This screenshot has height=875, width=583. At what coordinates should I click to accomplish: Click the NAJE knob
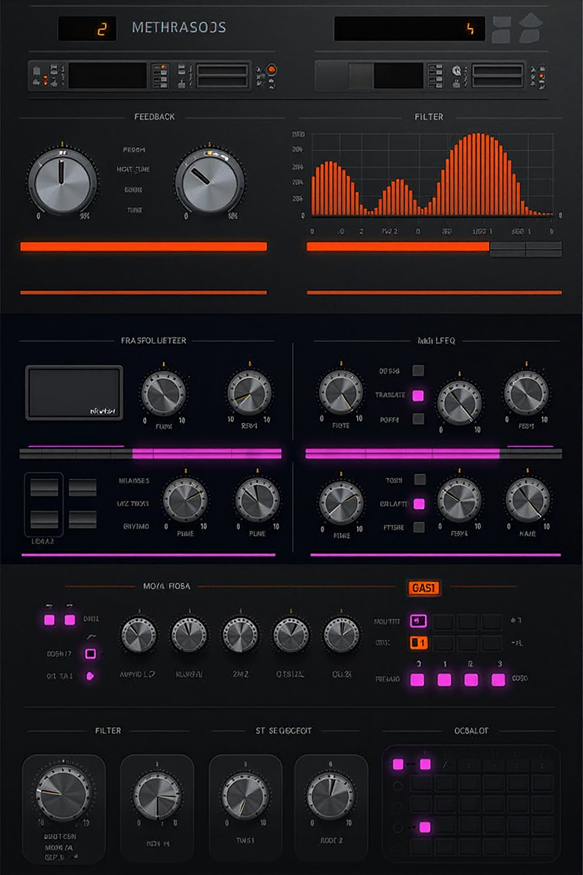click(527, 500)
